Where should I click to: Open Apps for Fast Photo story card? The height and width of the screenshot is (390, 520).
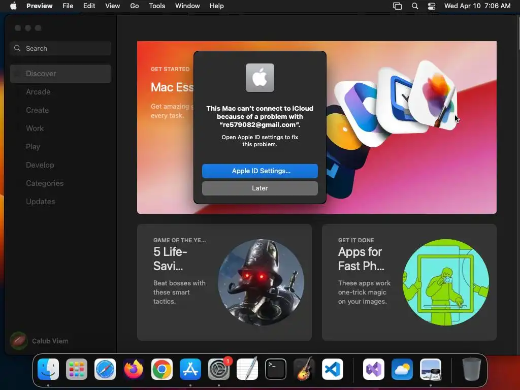click(409, 282)
